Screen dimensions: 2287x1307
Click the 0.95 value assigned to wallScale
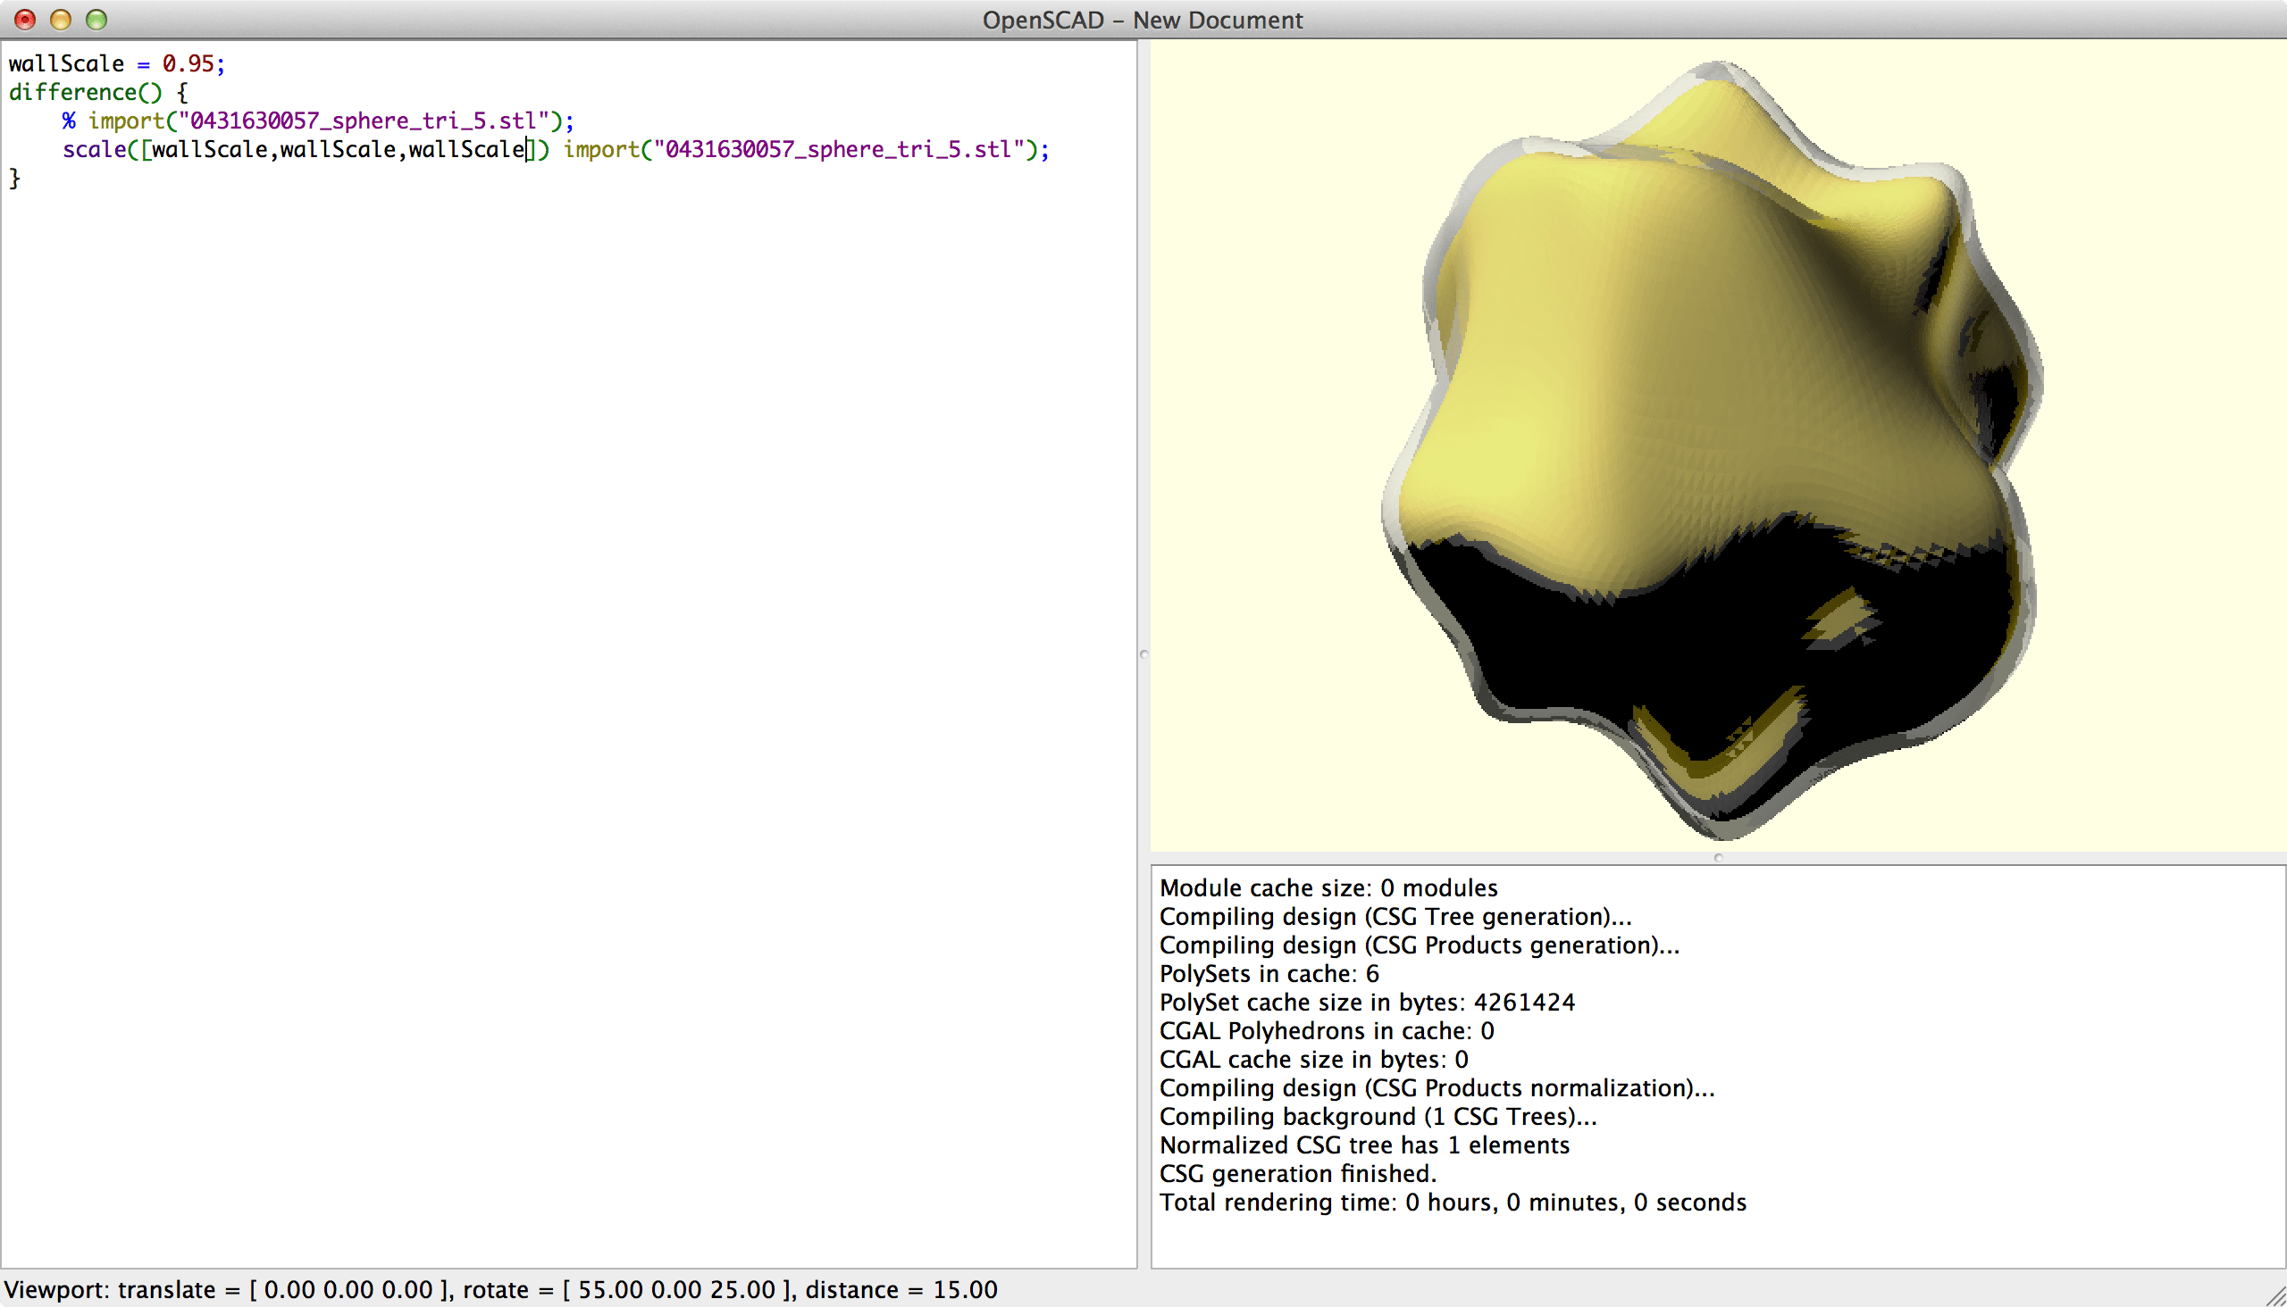(x=186, y=62)
